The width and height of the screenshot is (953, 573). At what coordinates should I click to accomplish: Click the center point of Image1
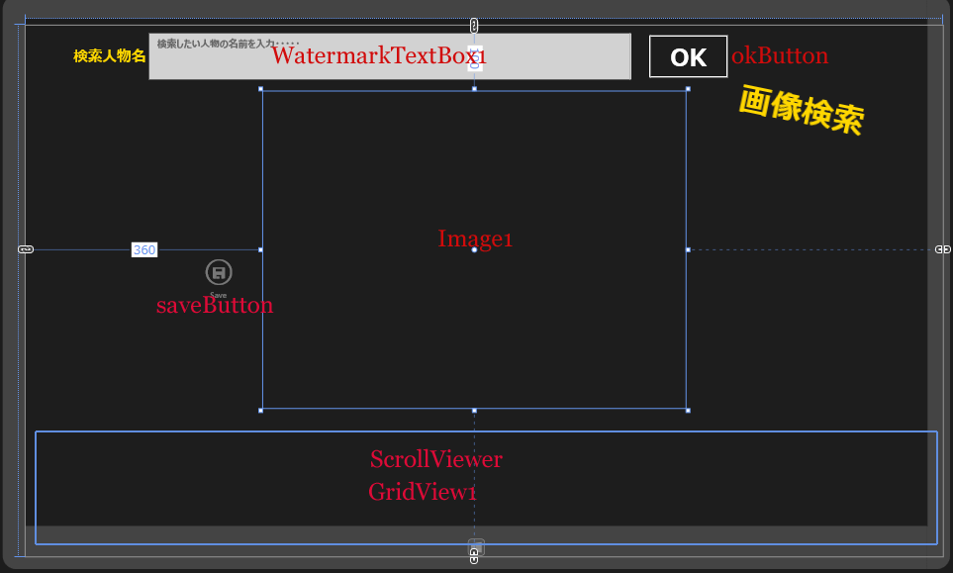(x=474, y=249)
